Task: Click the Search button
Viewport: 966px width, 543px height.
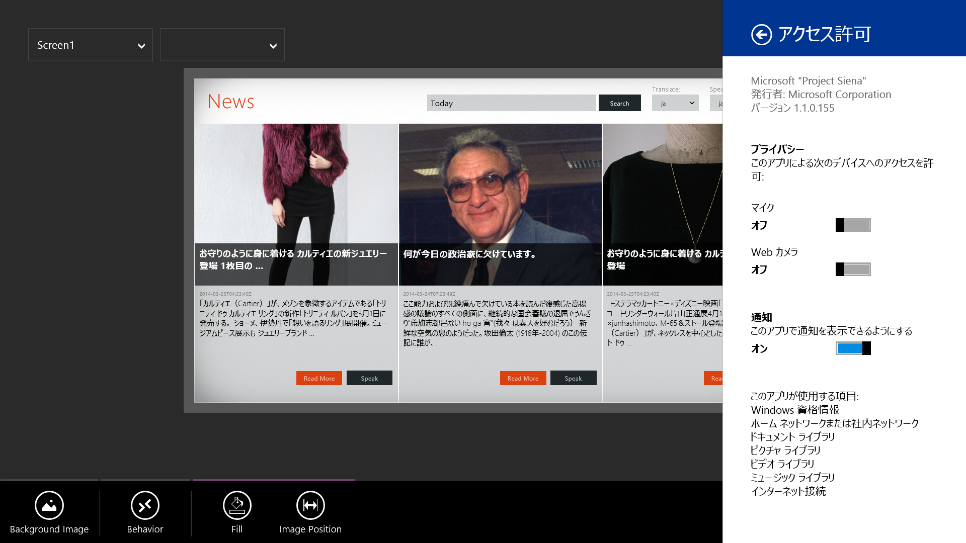Action: pyautogui.click(x=619, y=103)
